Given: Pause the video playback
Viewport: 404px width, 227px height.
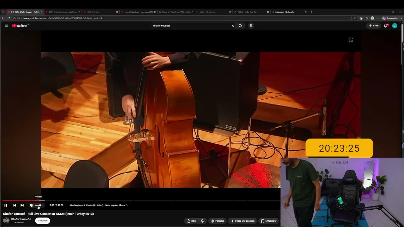Looking at the screenshot, I should pyautogui.click(x=6, y=205).
